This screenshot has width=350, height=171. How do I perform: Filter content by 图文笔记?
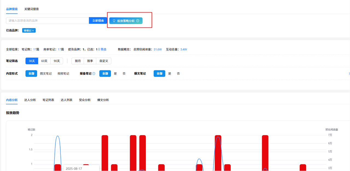46,74
